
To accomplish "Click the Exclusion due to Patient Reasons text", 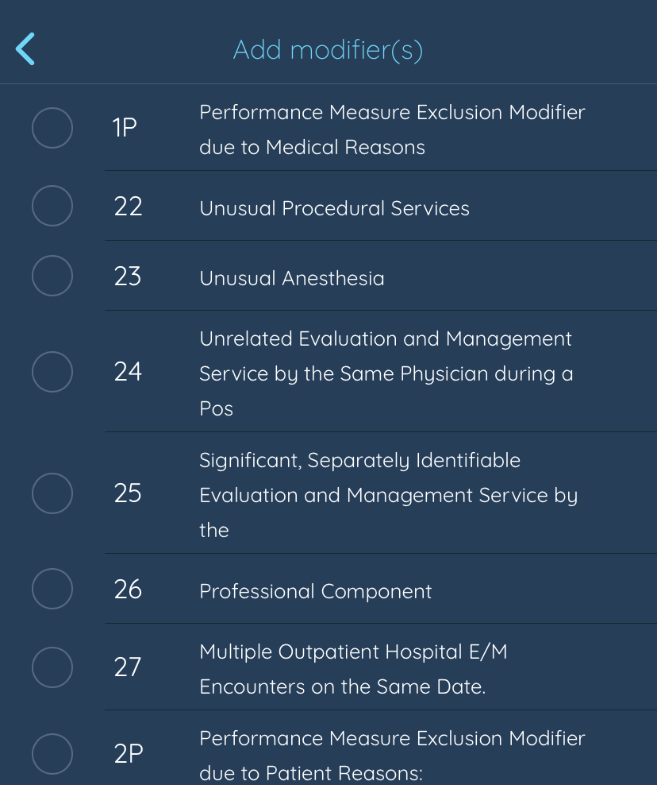I will (392, 755).
